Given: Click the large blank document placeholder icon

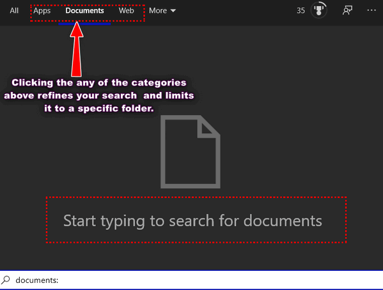Looking at the screenshot, I should coord(191,151).
